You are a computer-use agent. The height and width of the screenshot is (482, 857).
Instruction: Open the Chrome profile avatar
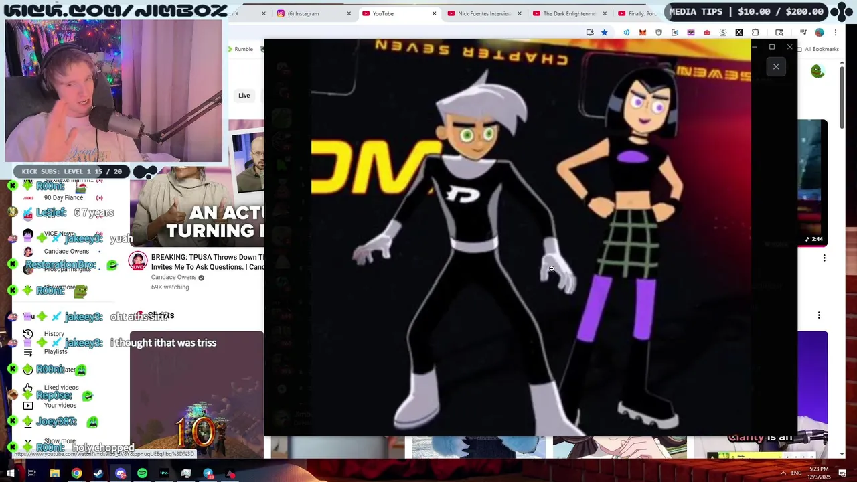820,33
